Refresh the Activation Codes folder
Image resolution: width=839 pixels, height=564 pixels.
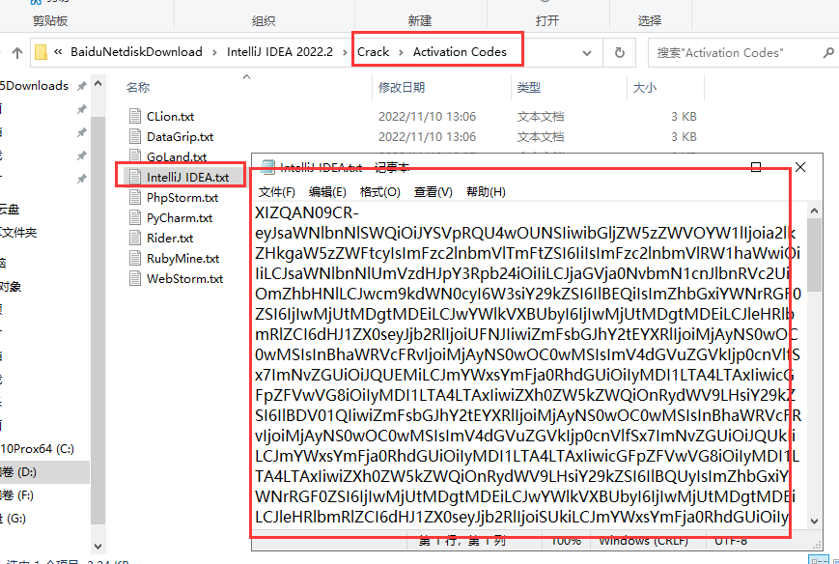tap(620, 52)
